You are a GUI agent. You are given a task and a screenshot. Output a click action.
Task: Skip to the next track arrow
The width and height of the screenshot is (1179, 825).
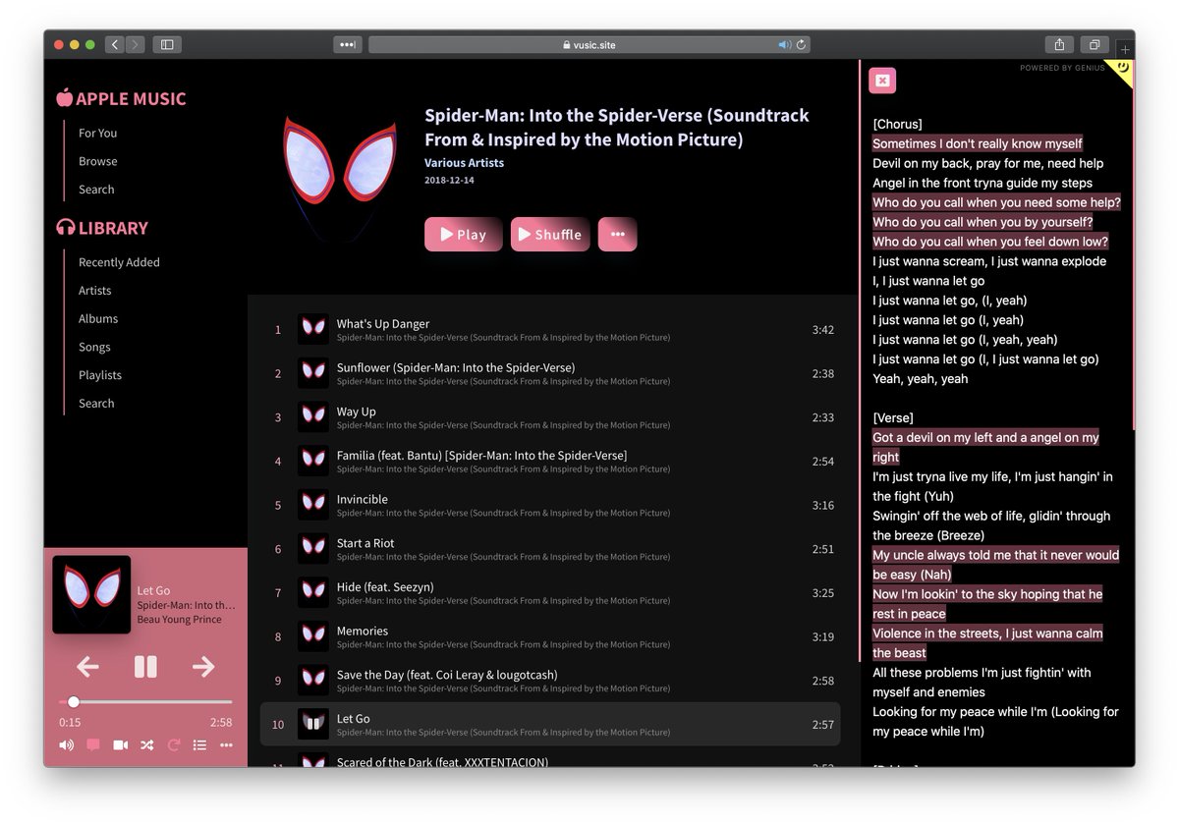click(203, 667)
